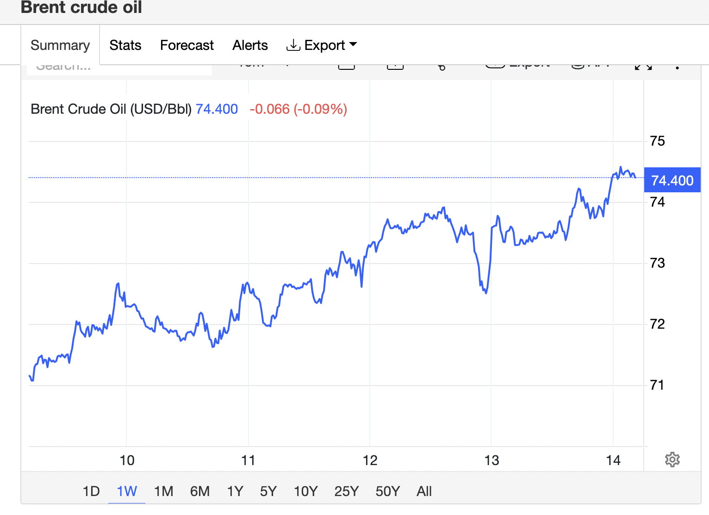
Task: Click the blue 74.400 price tag on axis
Action: click(x=672, y=180)
